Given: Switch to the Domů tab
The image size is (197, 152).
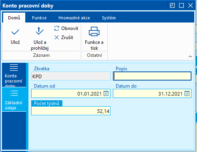Looking at the screenshot, I should point(14,18).
